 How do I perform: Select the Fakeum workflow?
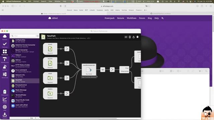pyautogui.click(x=25, y=56)
